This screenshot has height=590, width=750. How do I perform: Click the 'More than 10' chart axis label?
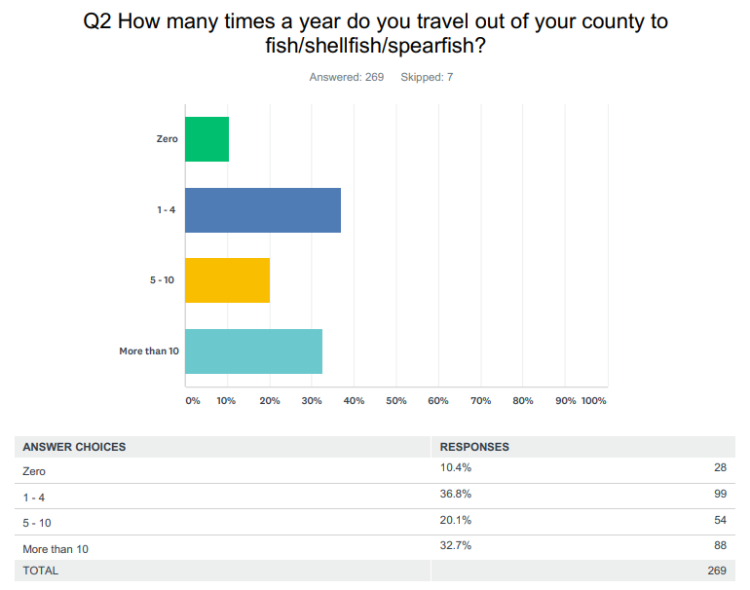click(149, 351)
